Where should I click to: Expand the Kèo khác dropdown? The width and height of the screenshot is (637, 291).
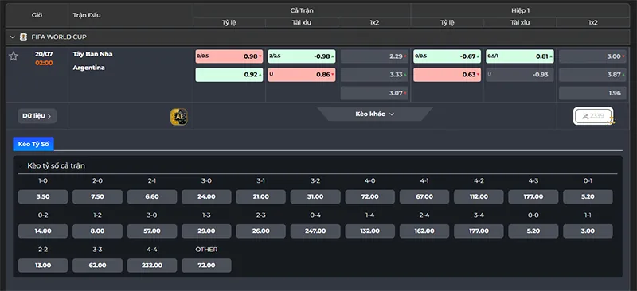[374, 114]
